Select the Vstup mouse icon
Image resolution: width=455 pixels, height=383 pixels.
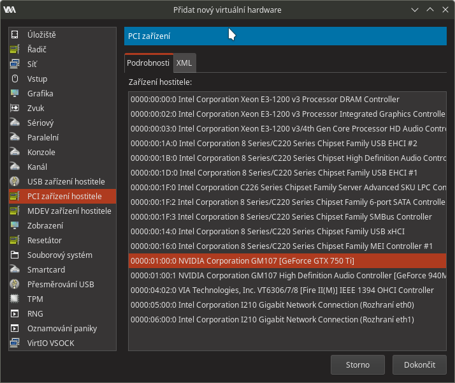tap(15, 79)
